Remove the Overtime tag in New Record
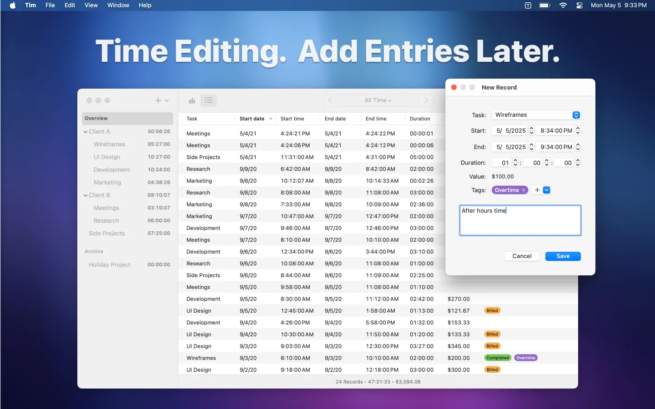655x409 pixels. [524, 190]
